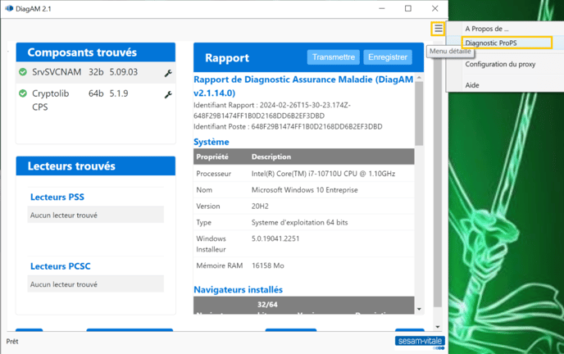Open Configuration du proxy menu entry
564x354 pixels.
point(500,65)
